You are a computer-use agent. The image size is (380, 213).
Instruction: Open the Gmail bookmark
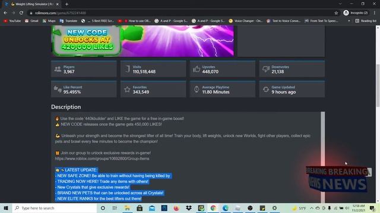pyautogui.click(x=31, y=21)
